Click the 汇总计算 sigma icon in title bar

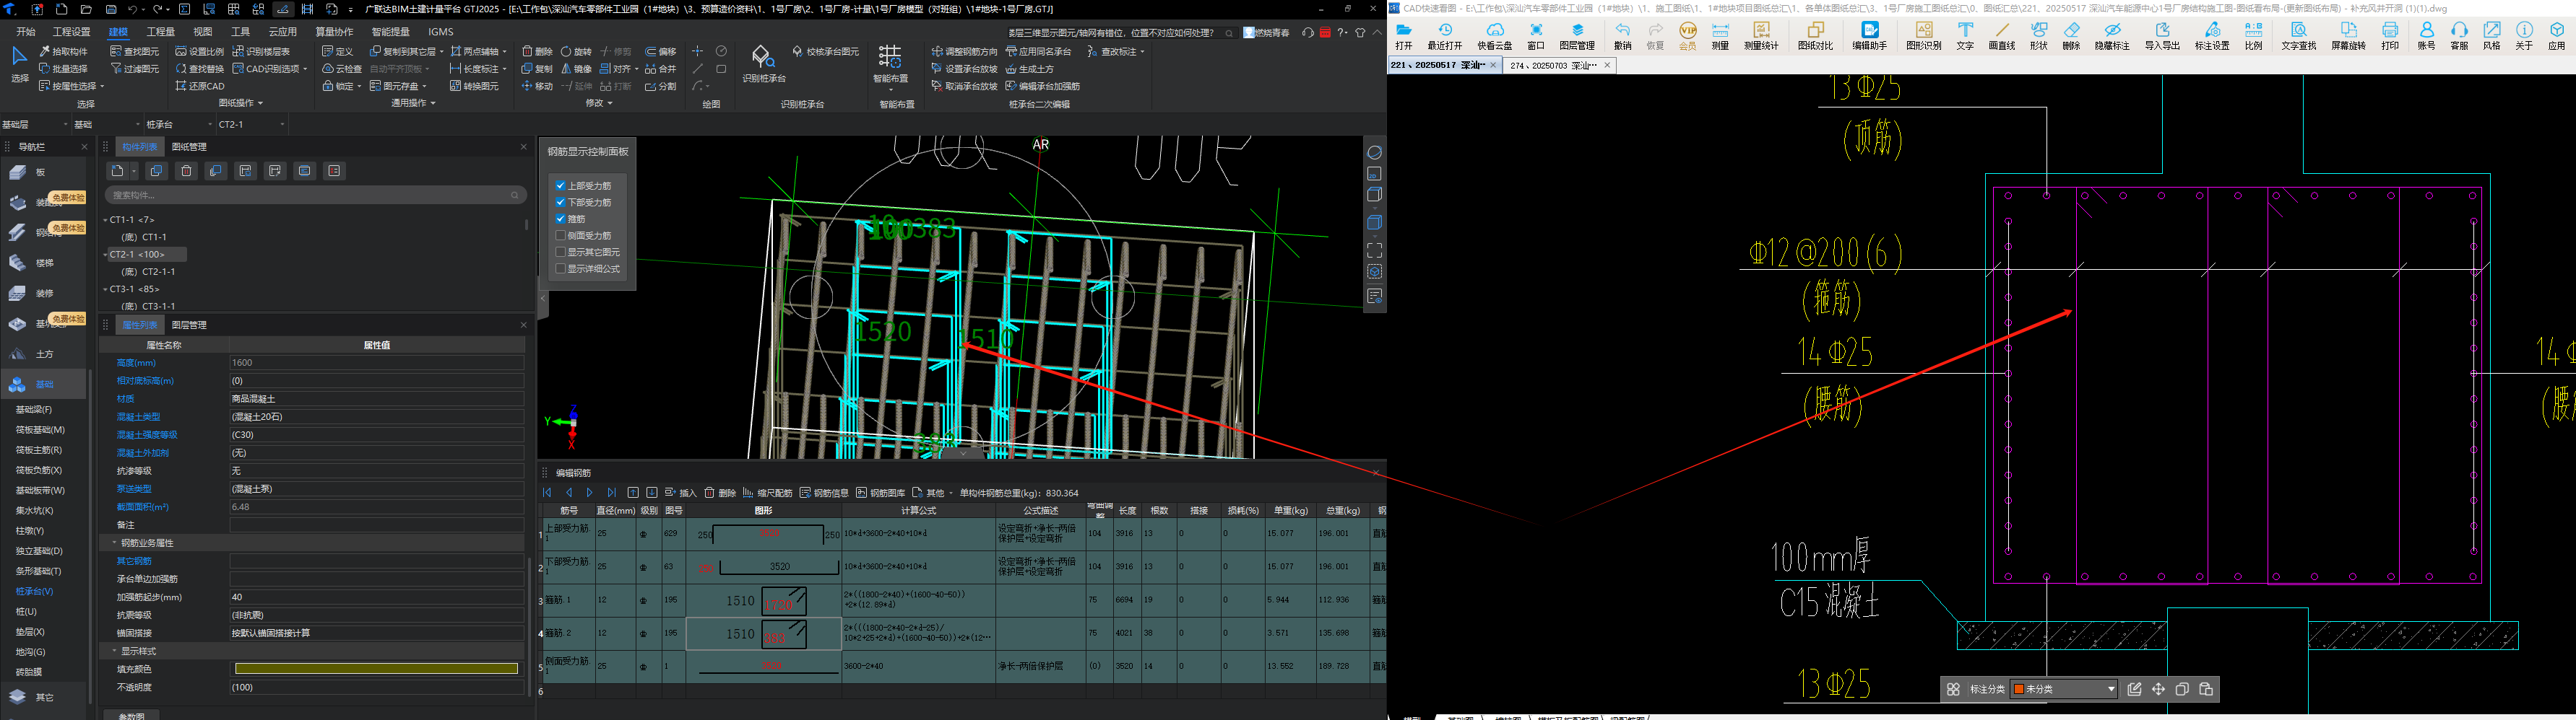pos(184,9)
